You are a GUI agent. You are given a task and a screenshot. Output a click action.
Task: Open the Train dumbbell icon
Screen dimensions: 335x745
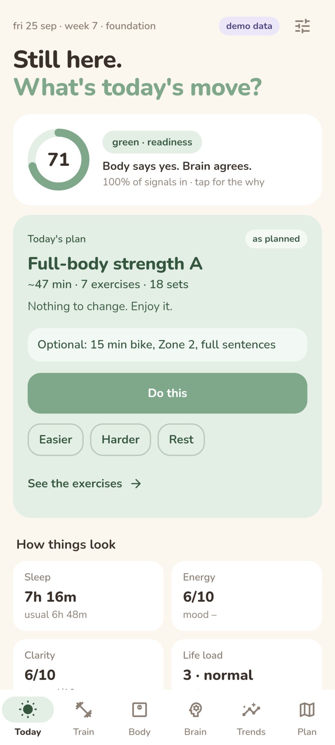(x=84, y=710)
